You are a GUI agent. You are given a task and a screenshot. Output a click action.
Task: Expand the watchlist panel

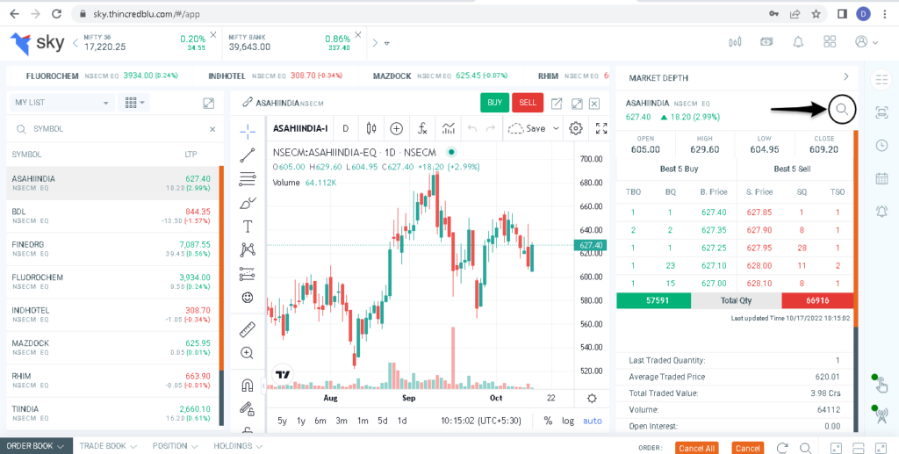pyautogui.click(x=209, y=104)
